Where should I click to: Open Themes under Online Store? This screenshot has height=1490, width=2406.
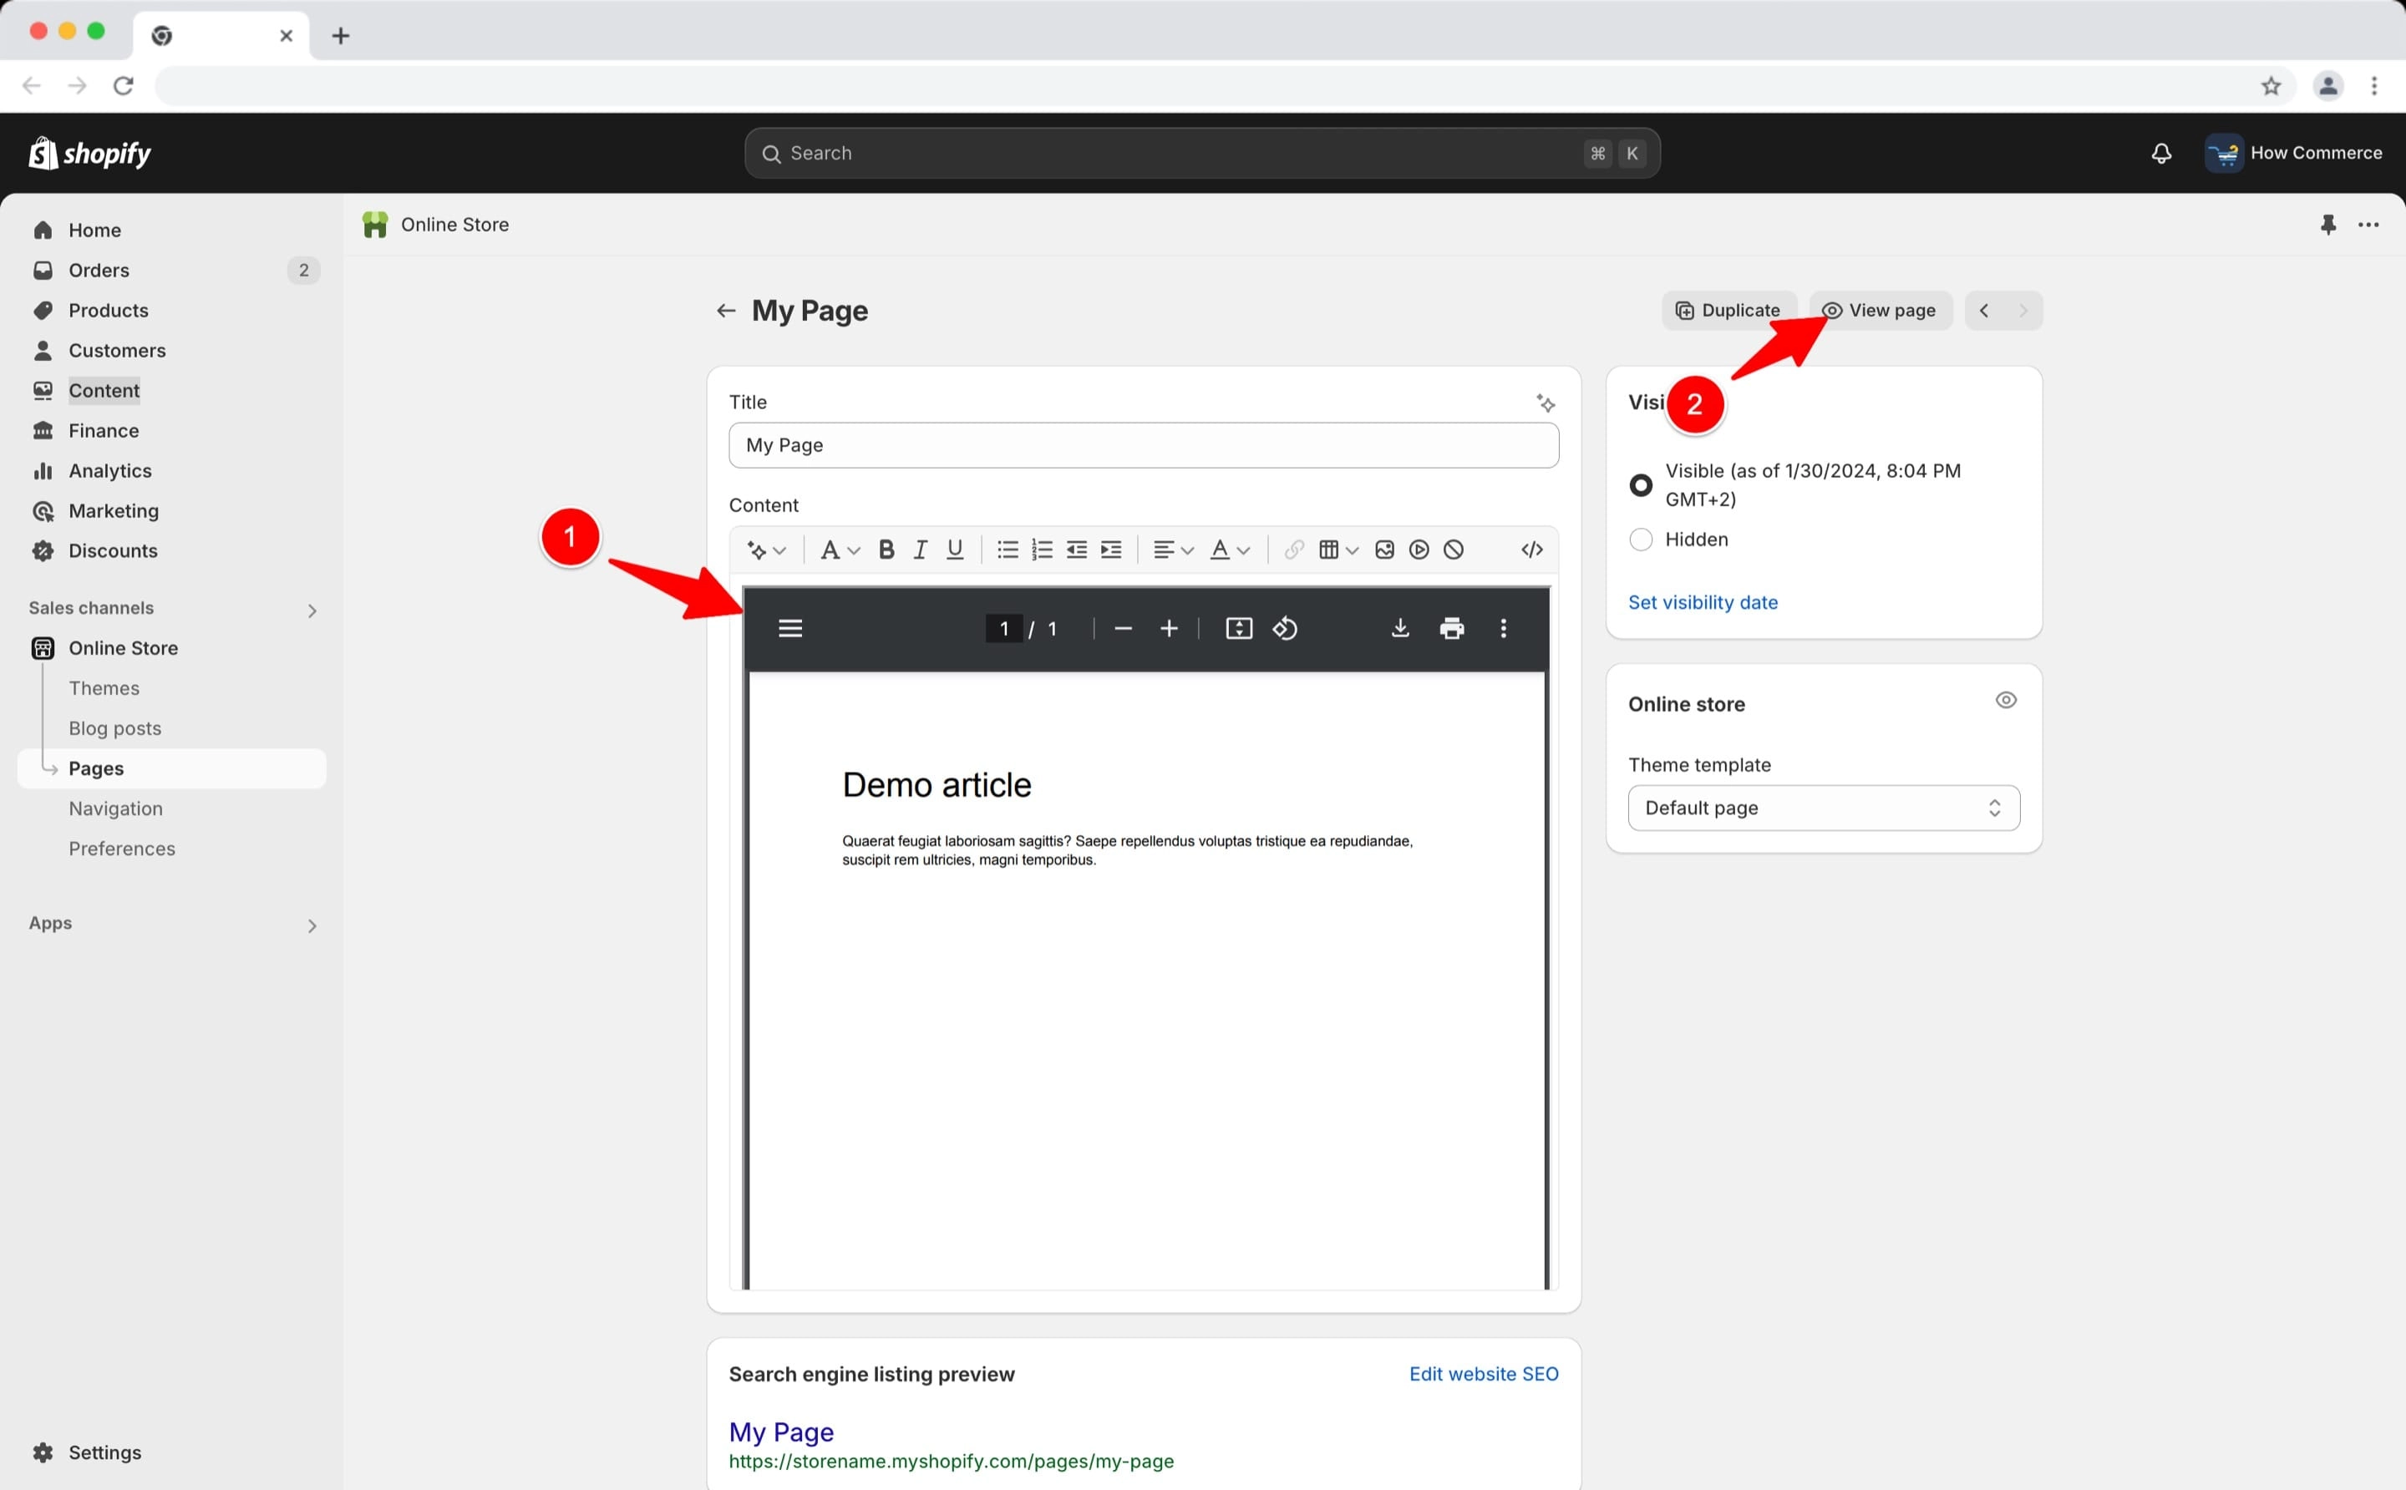[x=104, y=689]
